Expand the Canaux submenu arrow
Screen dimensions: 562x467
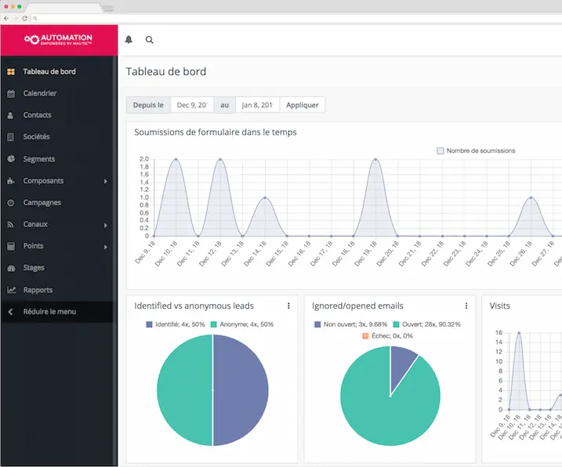(x=106, y=225)
